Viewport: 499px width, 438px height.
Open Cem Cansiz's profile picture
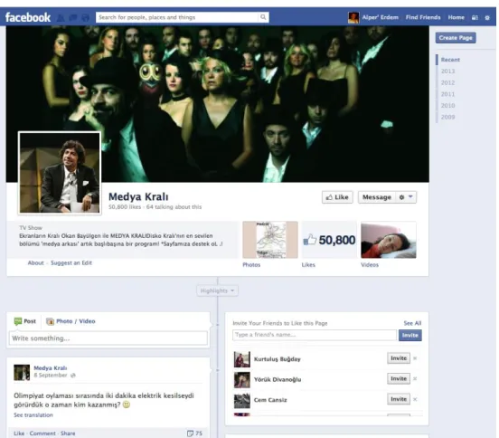242,400
